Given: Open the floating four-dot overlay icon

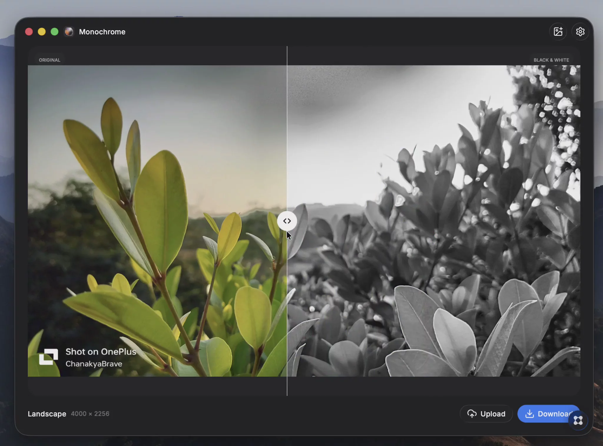Looking at the screenshot, I should pos(578,420).
